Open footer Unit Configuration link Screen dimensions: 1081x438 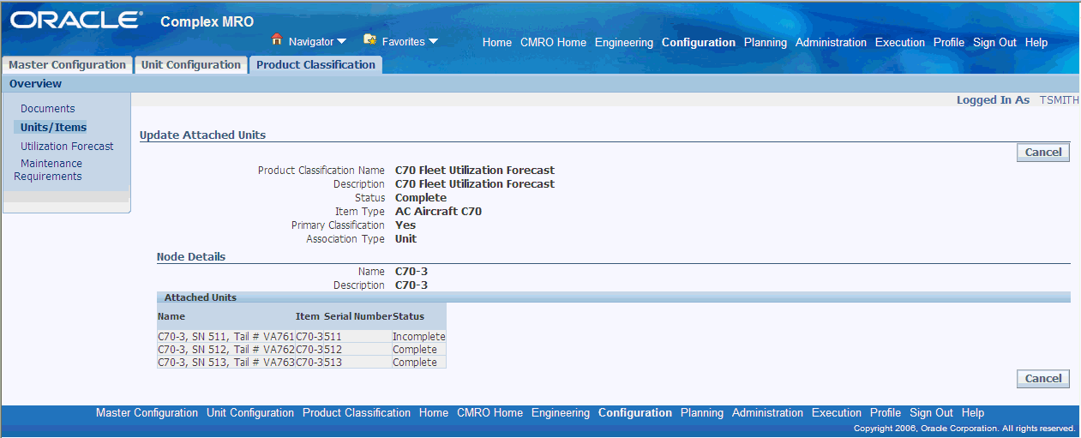(x=250, y=413)
